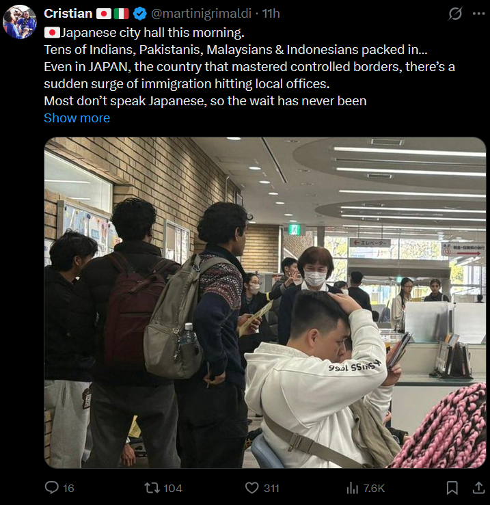
Task: Open the city hall photo
Action: pos(264,303)
